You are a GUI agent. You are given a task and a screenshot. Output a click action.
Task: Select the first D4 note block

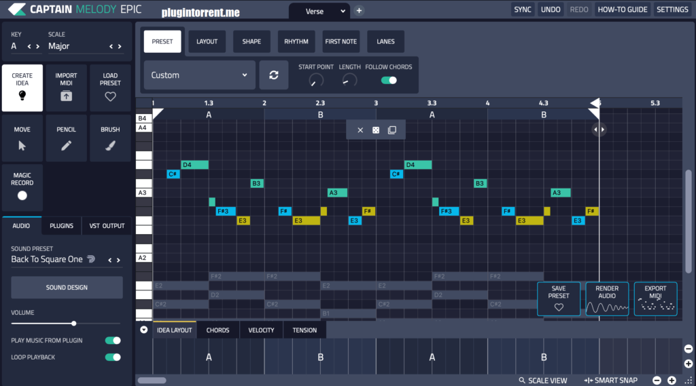194,165
